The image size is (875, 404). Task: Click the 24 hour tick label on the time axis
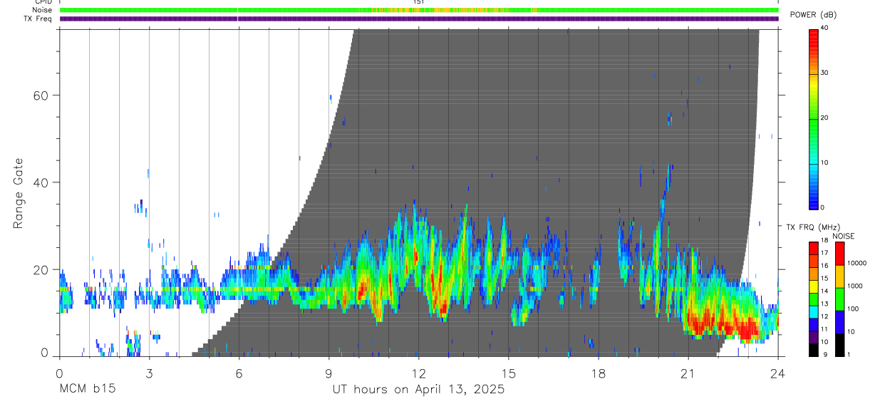click(x=777, y=372)
